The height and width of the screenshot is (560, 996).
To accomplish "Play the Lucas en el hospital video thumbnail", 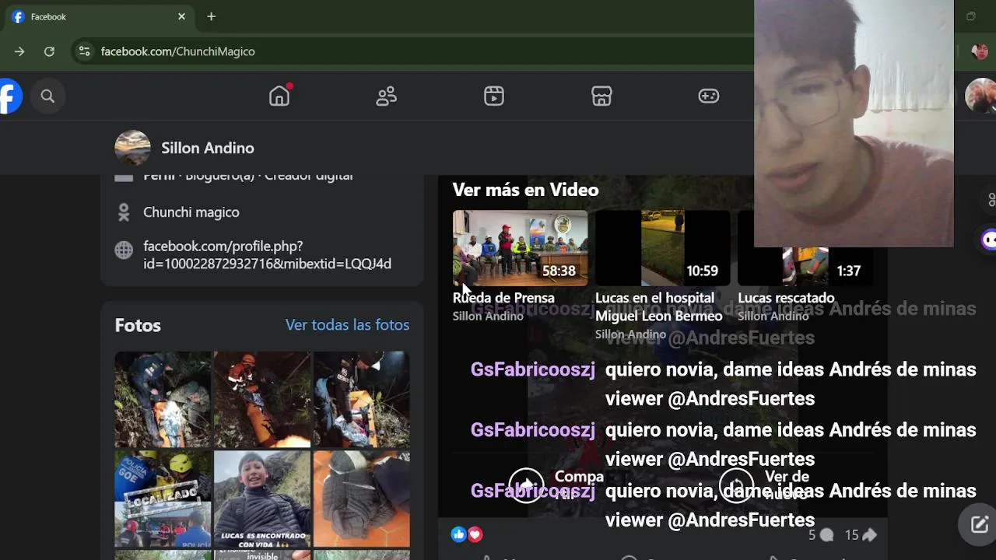I will click(x=662, y=248).
